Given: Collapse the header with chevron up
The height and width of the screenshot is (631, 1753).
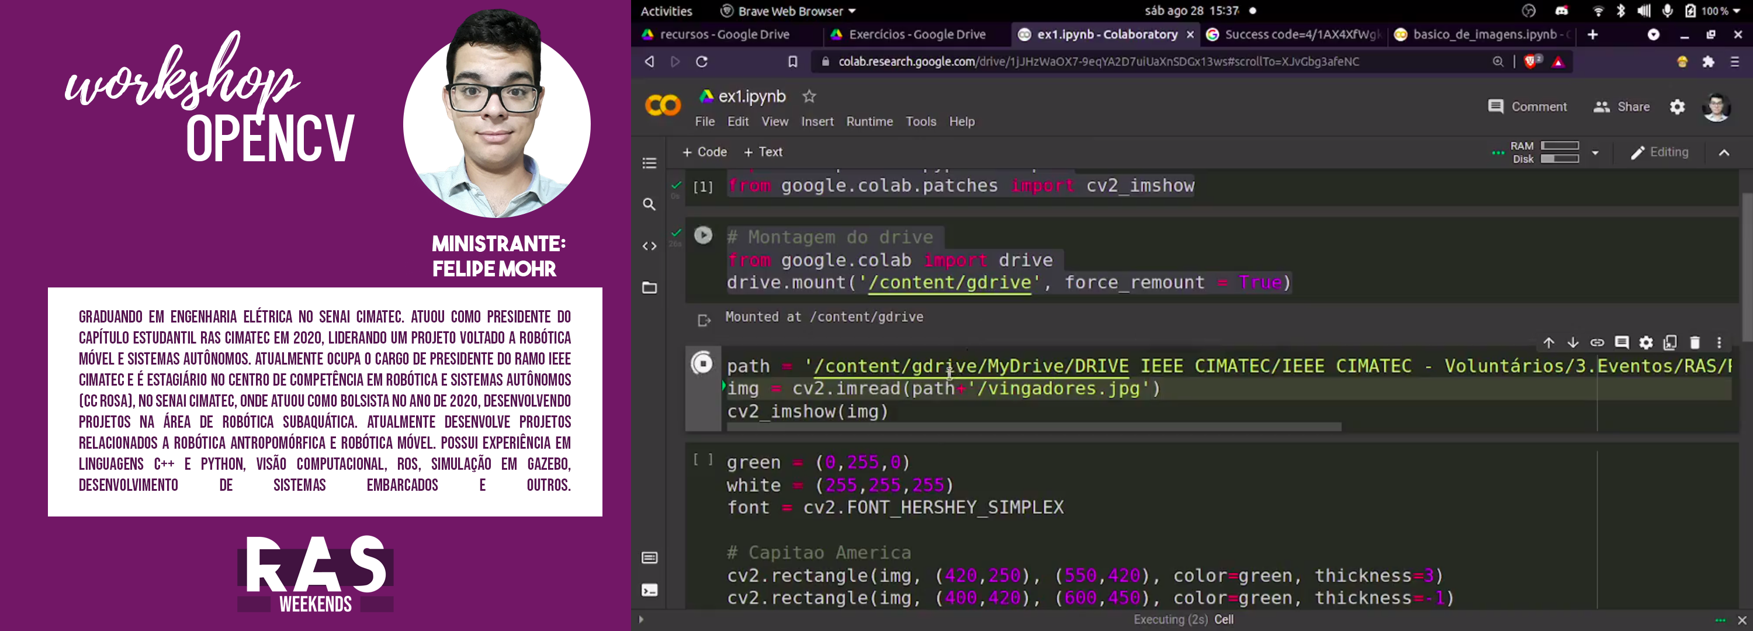Looking at the screenshot, I should (1723, 152).
